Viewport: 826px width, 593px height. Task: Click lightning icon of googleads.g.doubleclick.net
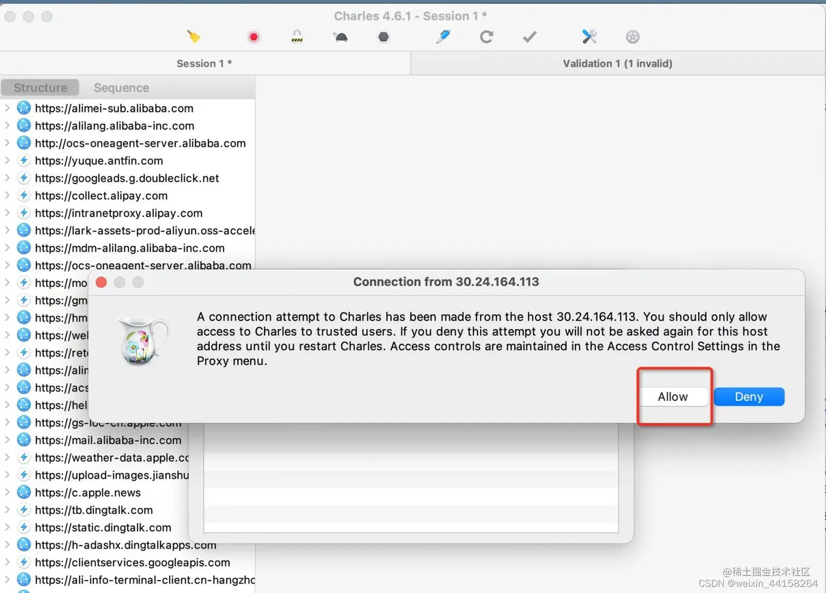[x=23, y=178]
